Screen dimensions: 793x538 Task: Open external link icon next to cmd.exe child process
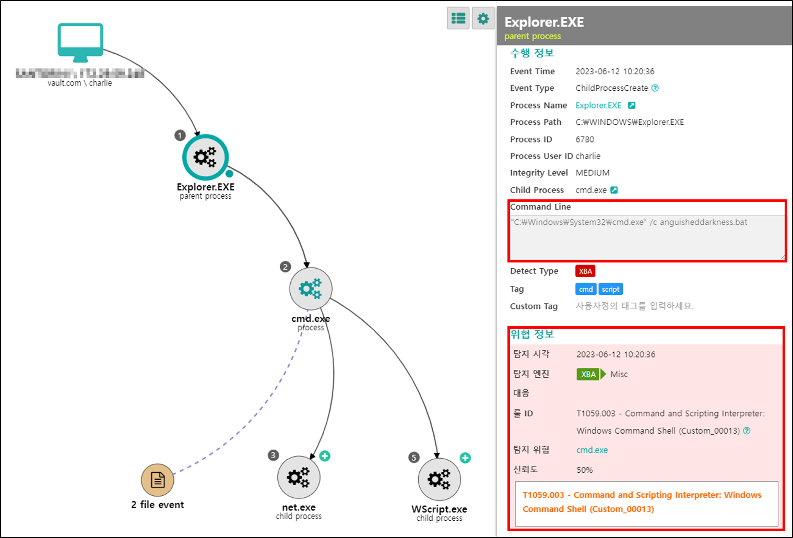click(x=614, y=190)
